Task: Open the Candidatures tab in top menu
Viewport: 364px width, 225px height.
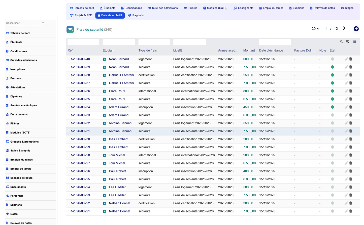Action: [131, 8]
